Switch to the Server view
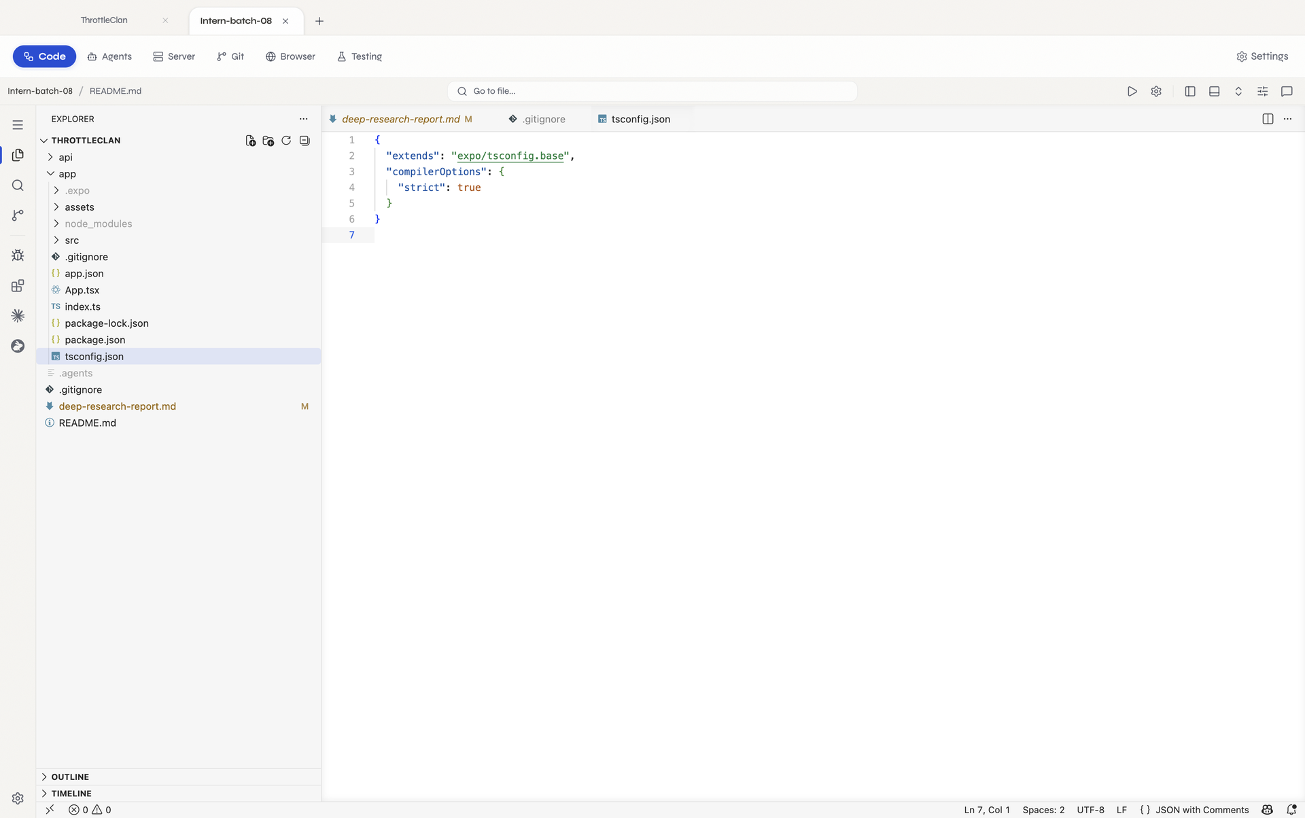Image resolution: width=1305 pixels, height=818 pixels. click(174, 56)
